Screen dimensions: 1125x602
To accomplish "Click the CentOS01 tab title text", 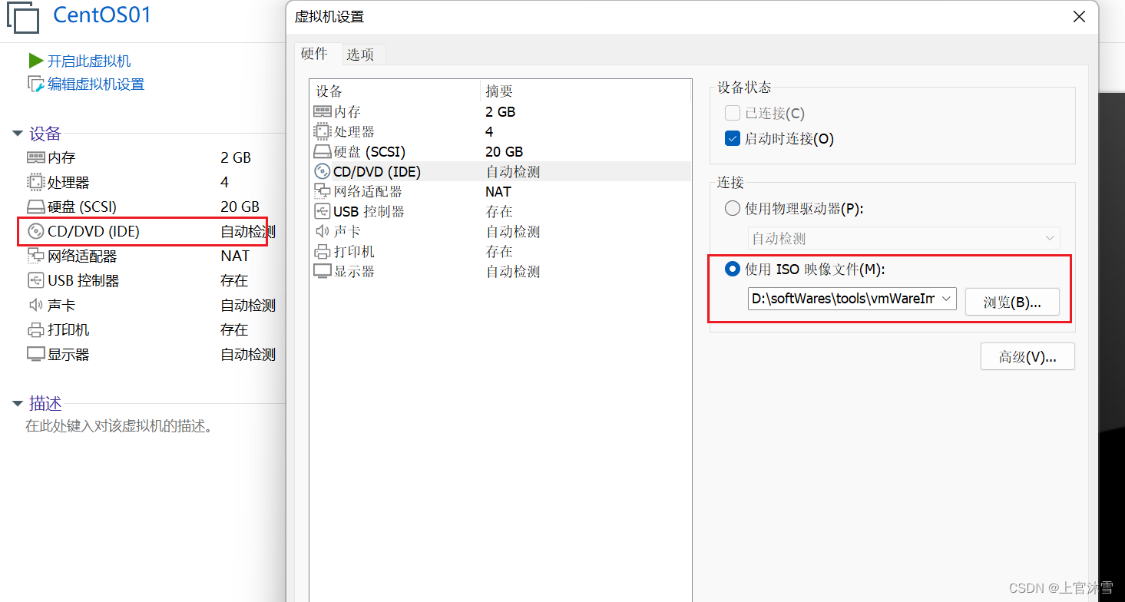I will tap(102, 15).
